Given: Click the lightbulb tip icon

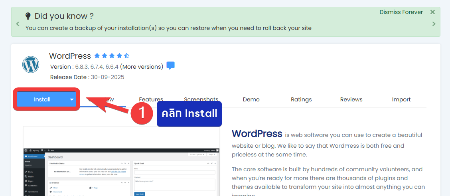Looking at the screenshot, I should point(28,16).
